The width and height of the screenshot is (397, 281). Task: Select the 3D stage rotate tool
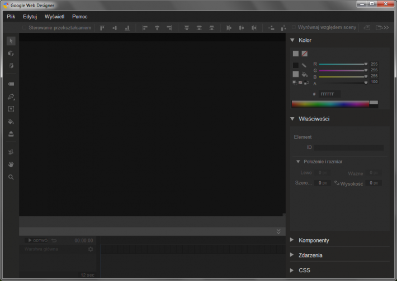tap(11, 66)
